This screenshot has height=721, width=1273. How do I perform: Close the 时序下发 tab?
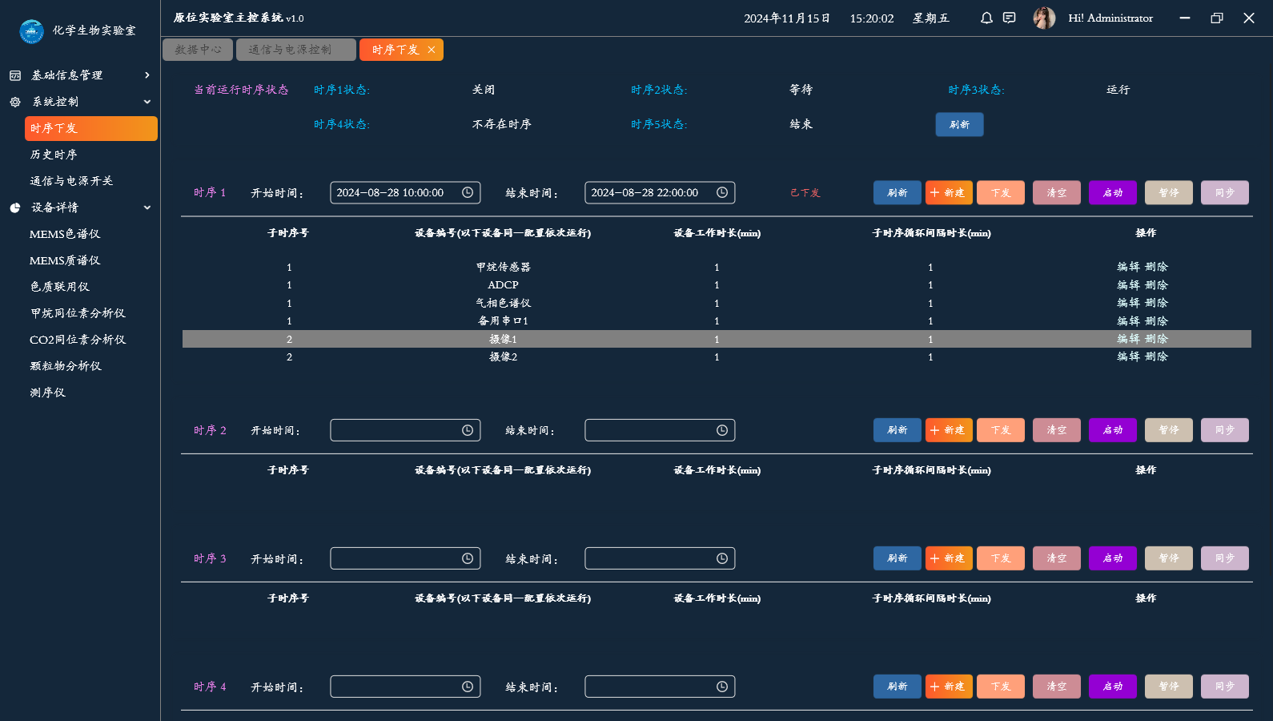(x=432, y=50)
